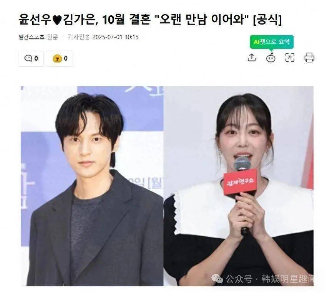The height and width of the screenshot is (292, 327).
Task: Open the left photo of man in blazer
Action: pyautogui.click(x=92, y=186)
